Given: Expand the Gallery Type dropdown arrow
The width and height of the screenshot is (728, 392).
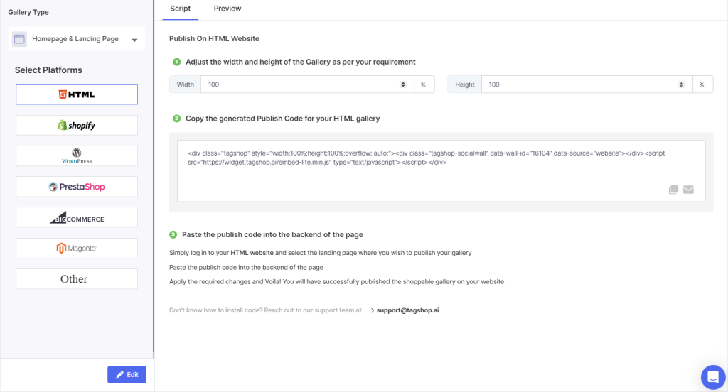Looking at the screenshot, I should (x=134, y=40).
